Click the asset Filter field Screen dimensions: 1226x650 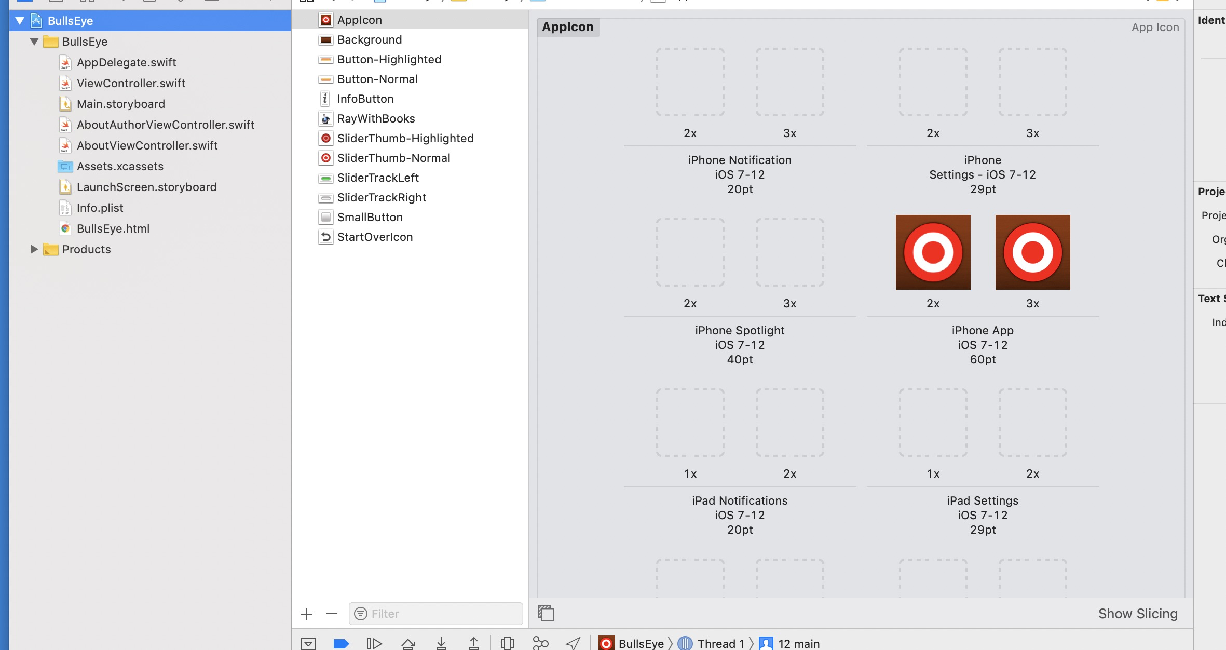436,614
